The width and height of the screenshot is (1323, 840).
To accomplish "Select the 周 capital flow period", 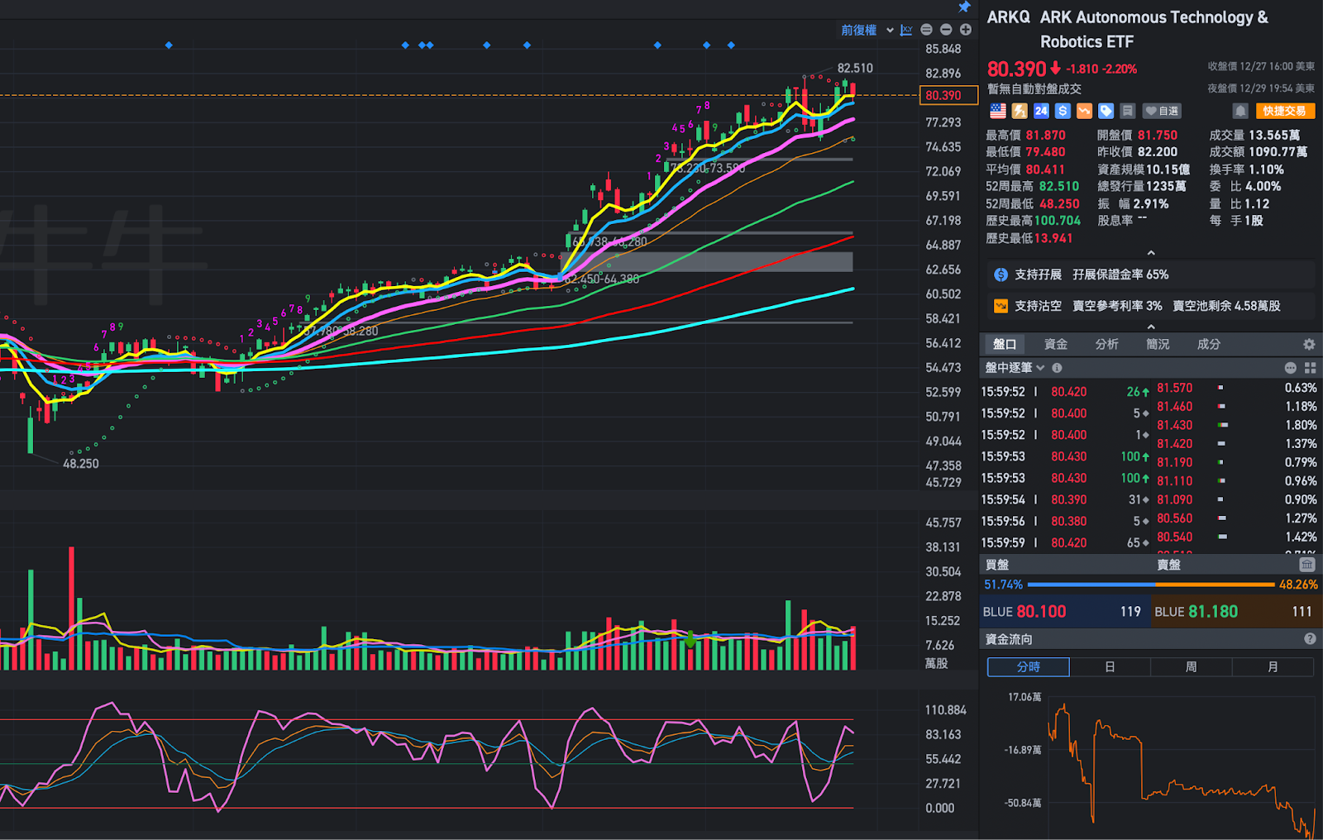I will click(1191, 667).
